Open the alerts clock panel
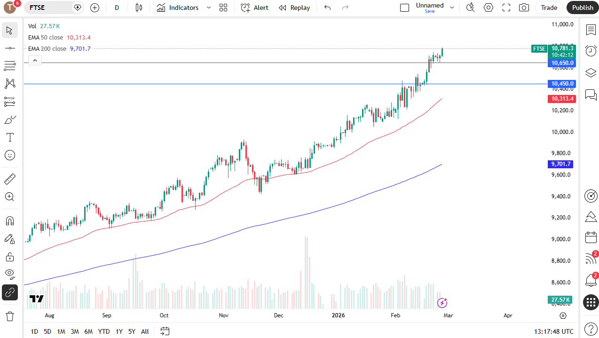 click(591, 51)
